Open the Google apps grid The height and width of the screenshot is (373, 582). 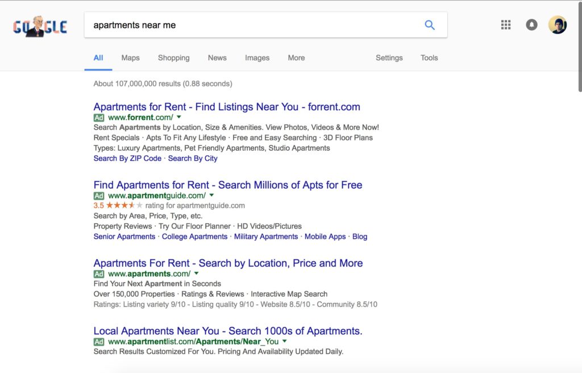pos(505,25)
